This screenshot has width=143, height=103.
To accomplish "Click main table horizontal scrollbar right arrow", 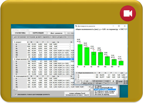I will click(89, 89).
